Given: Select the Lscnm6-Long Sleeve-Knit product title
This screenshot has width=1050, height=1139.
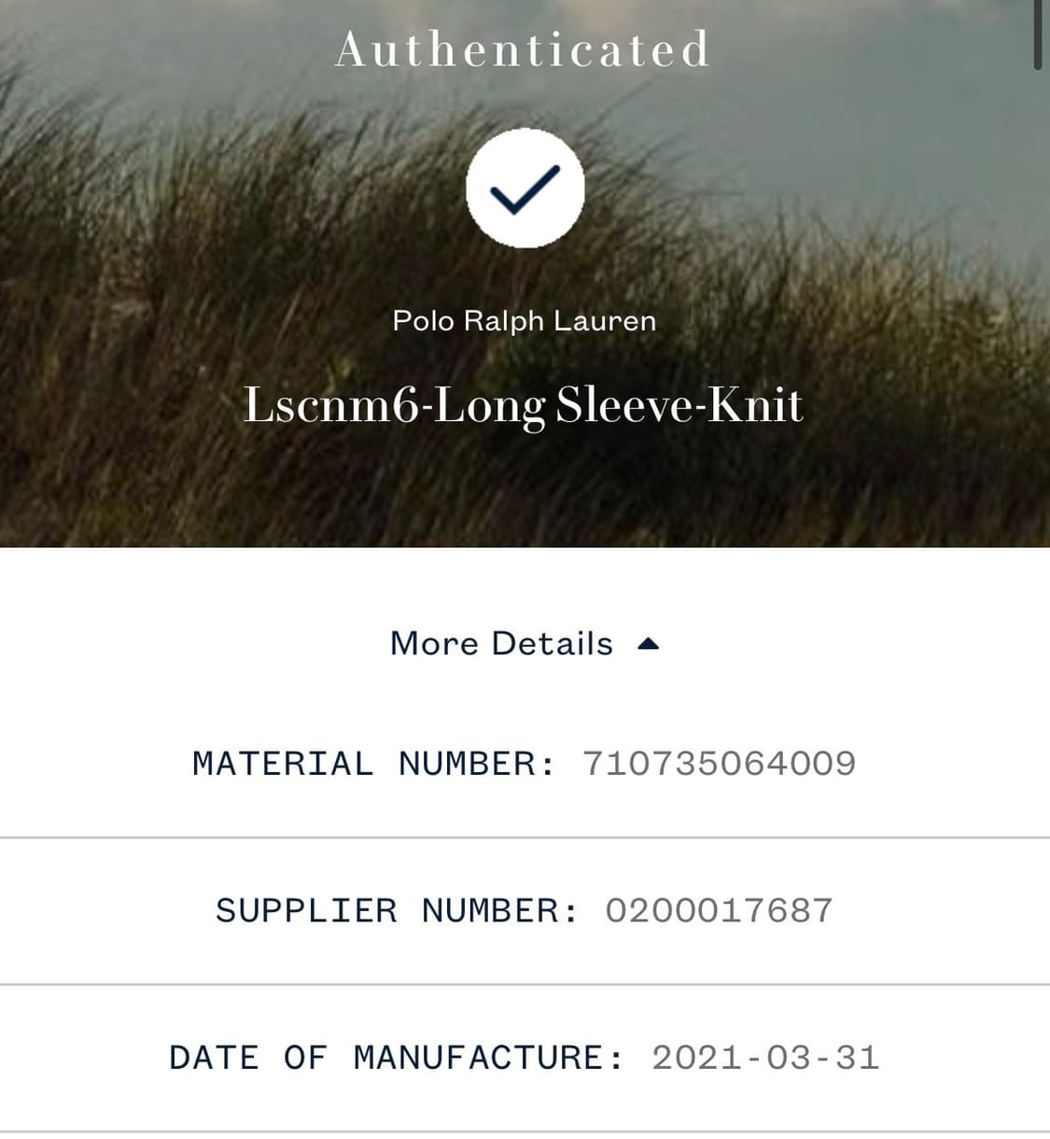Looking at the screenshot, I should (x=523, y=405).
